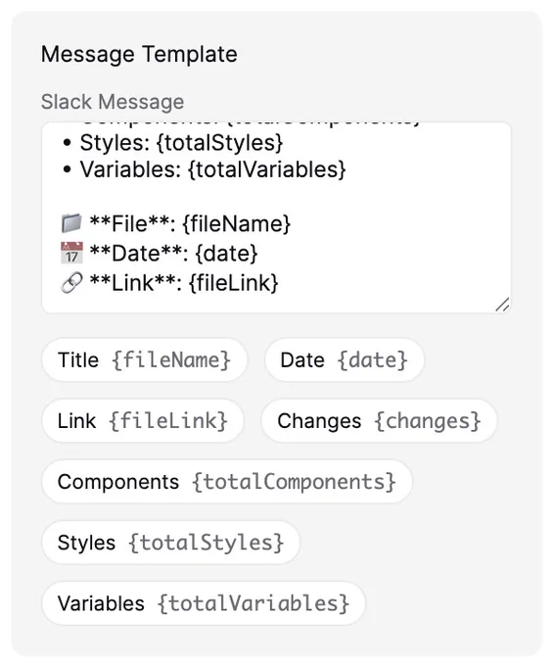Add the Components {totalComponents} chip
This screenshot has width=555, height=666.
227,482
